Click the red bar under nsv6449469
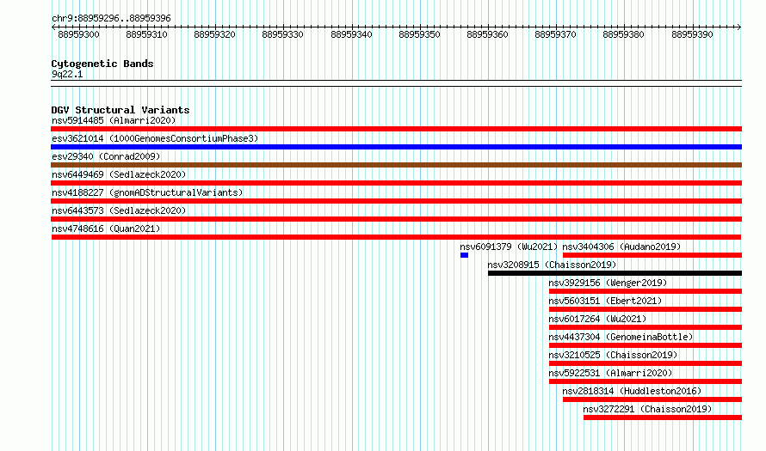Viewport: 766px width, 451px height. coord(396,183)
